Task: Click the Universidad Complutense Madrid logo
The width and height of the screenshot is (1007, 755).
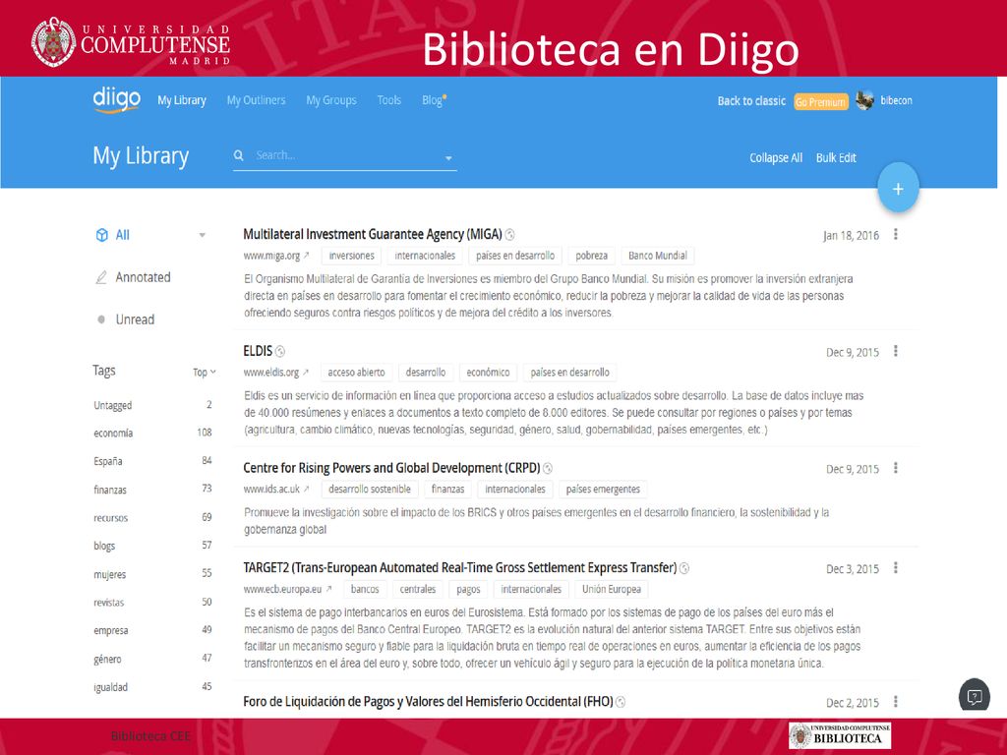Action: (131, 42)
